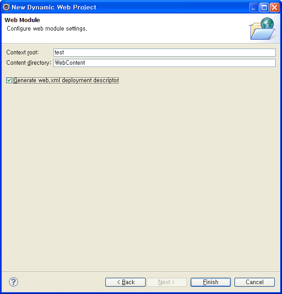Viewport: 282px width, 294px height.
Task: Minimize the wizard window
Action: [254, 8]
